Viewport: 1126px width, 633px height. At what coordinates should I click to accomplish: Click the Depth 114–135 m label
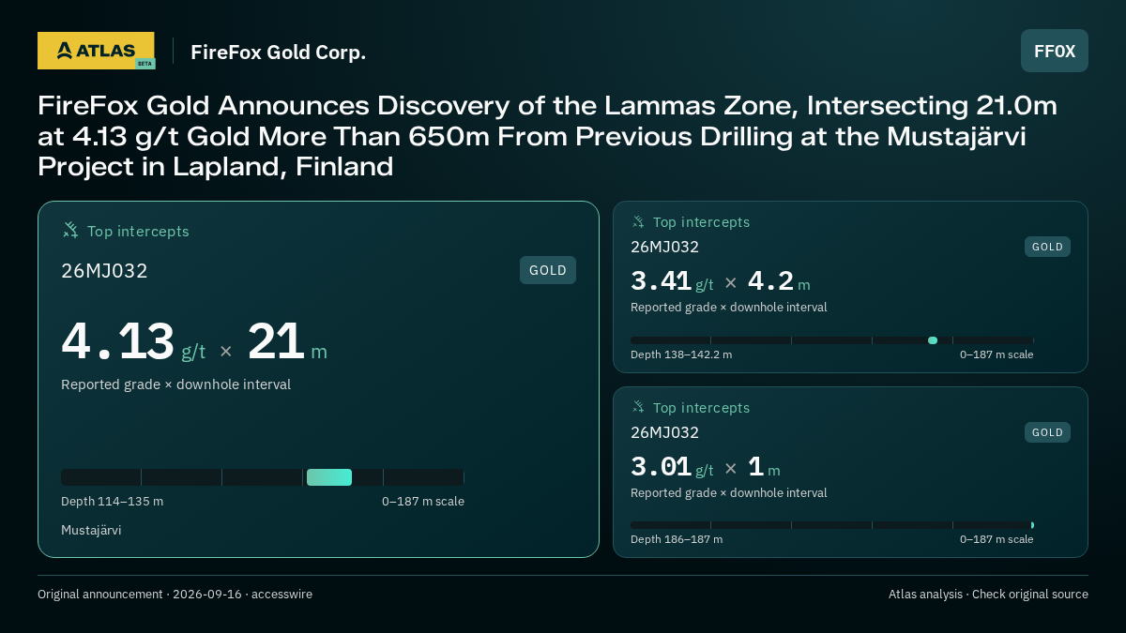(112, 502)
